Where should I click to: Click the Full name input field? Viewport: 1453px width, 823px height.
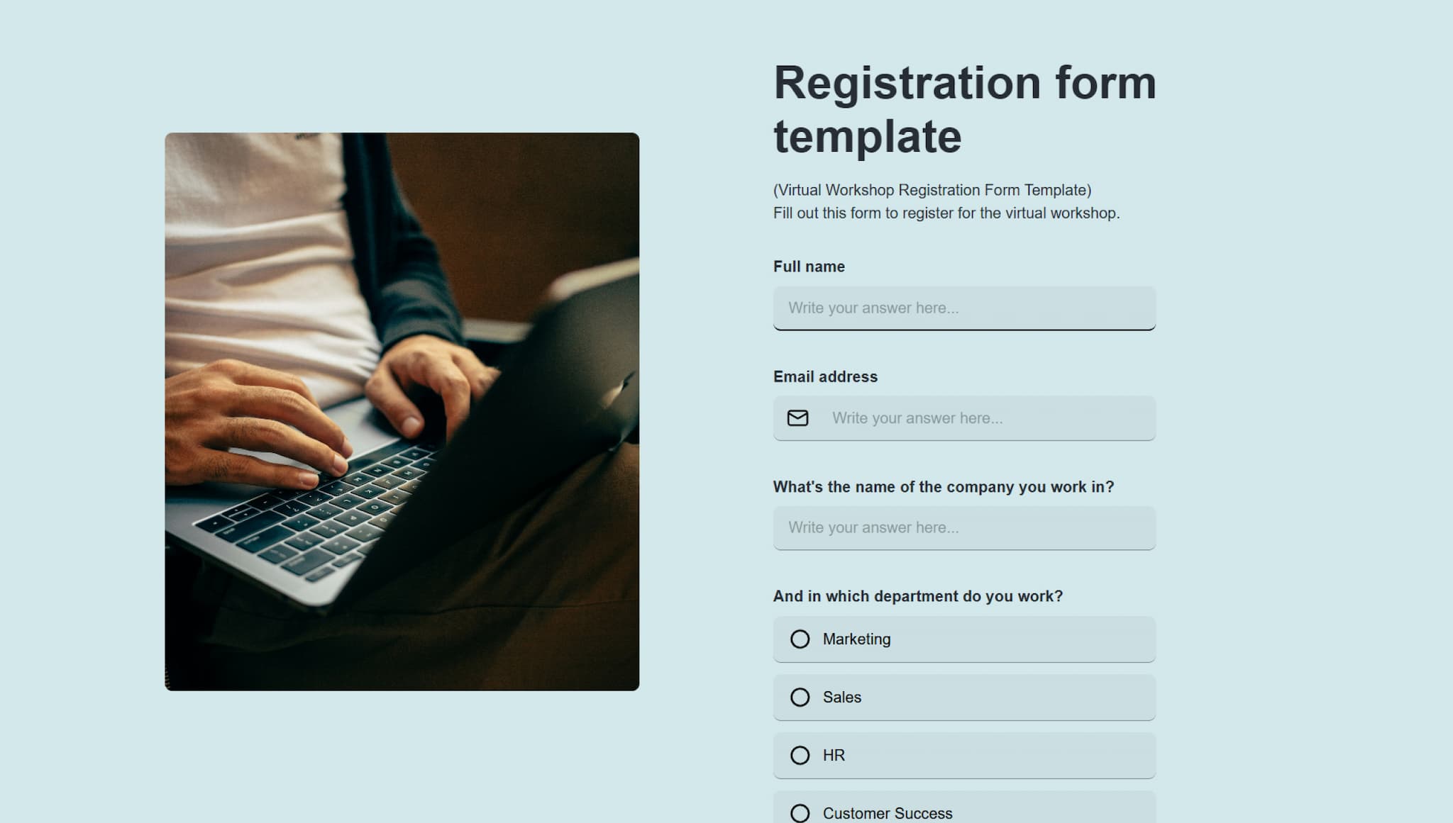(964, 307)
